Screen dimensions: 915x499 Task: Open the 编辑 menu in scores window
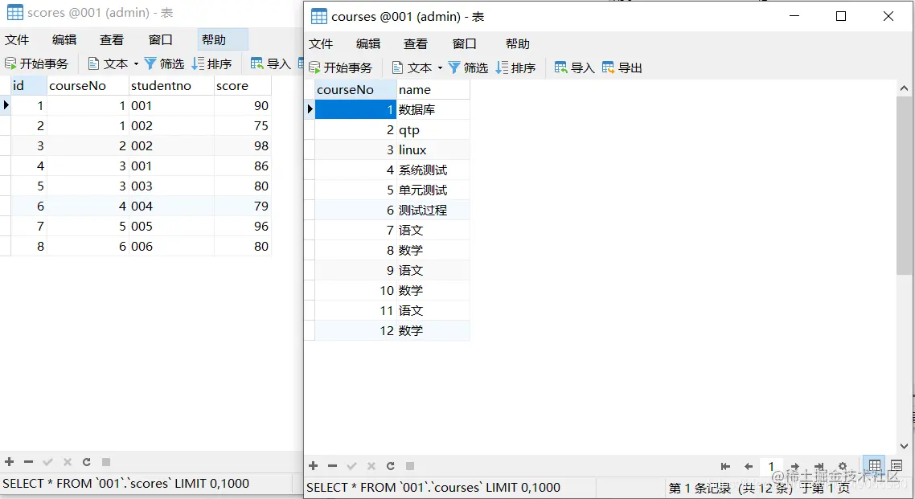click(x=64, y=39)
